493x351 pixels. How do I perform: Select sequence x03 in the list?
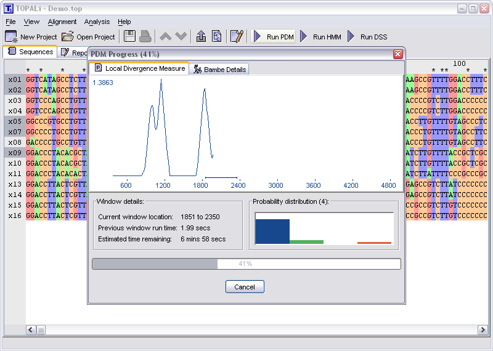pyautogui.click(x=15, y=100)
